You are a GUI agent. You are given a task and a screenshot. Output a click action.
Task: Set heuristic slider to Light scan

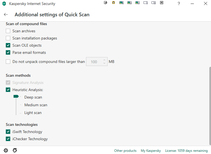coord(33,113)
